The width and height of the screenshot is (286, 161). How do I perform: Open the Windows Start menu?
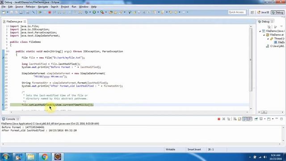coord(6,157)
